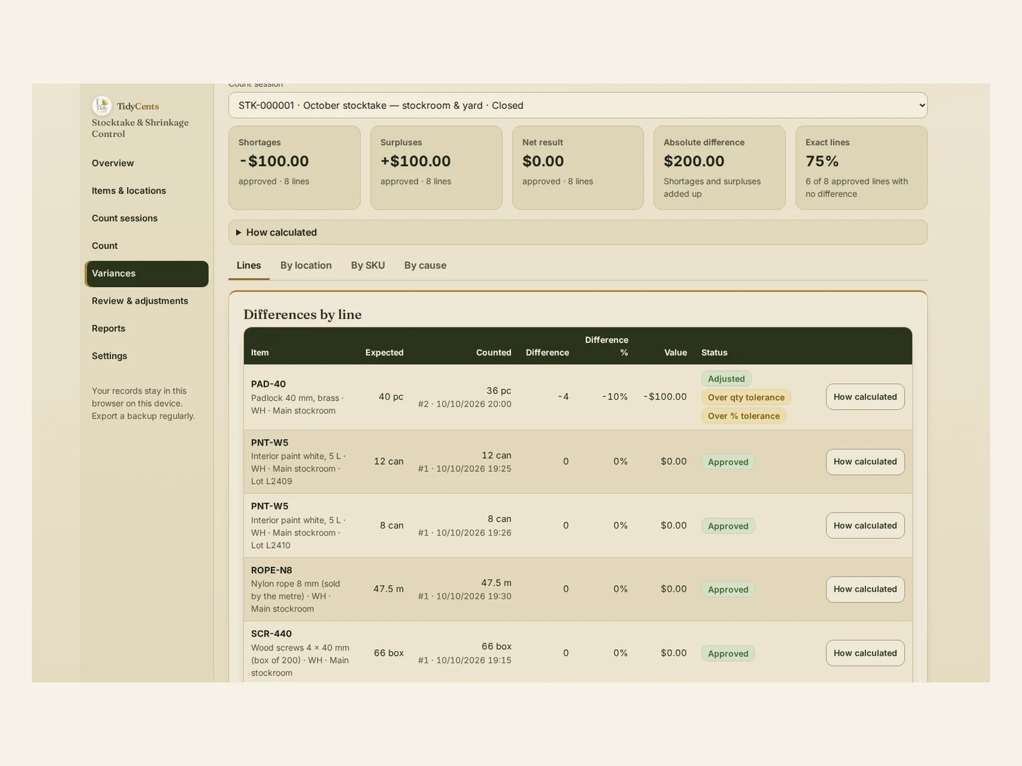The width and height of the screenshot is (1022, 766).
Task: Click the Expected column header
Action: click(385, 352)
